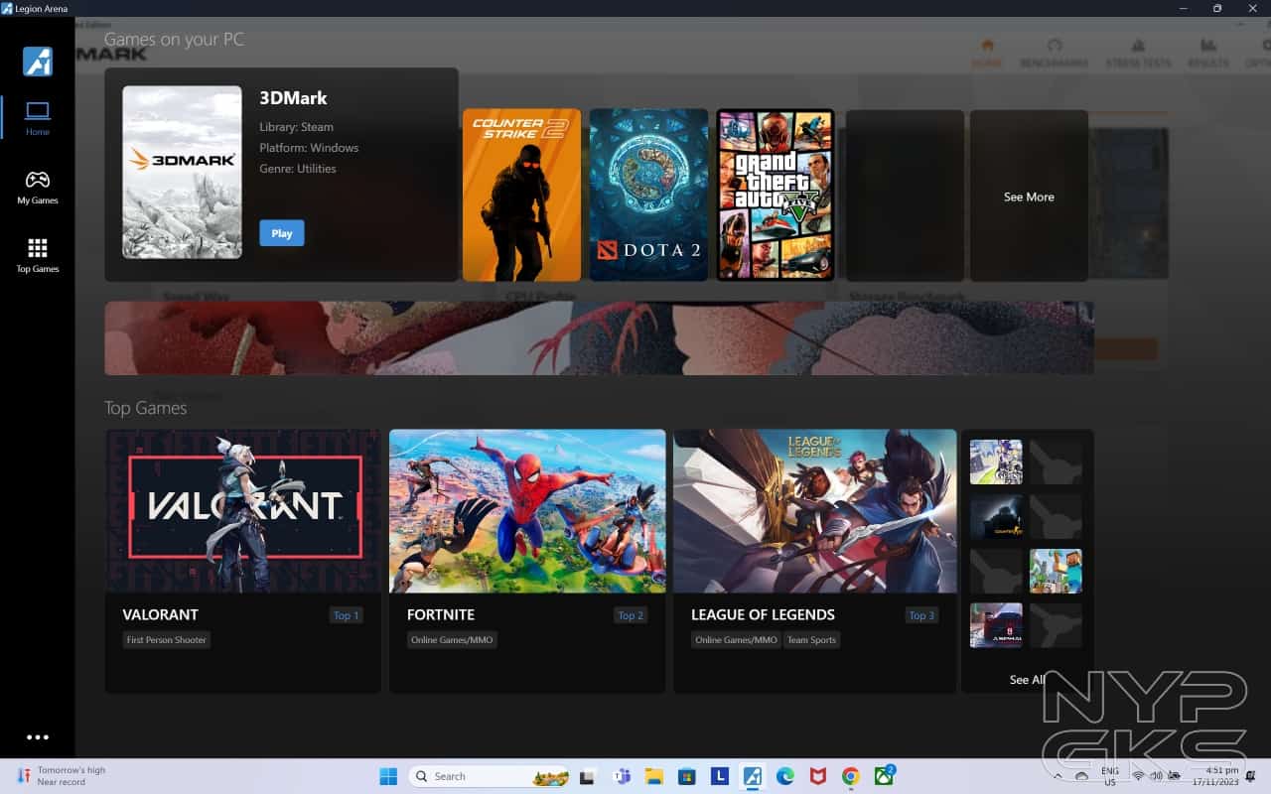
Task: Open the Counter-Strike small thumbnail
Action: click(x=996, y=516)
